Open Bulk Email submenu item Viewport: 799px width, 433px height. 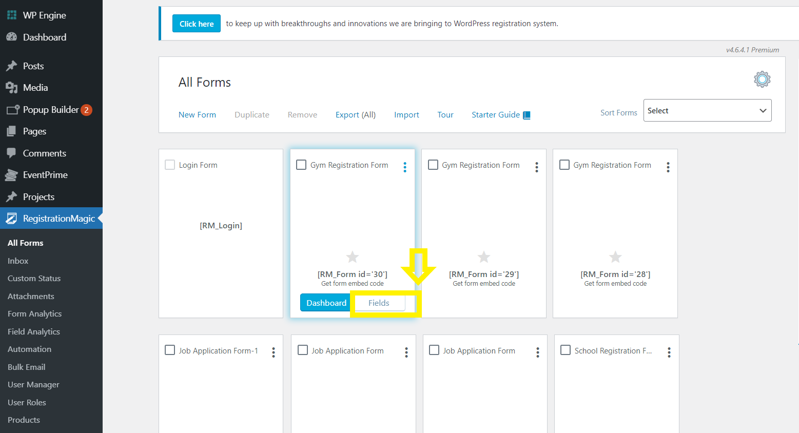[x=27, y=367]
